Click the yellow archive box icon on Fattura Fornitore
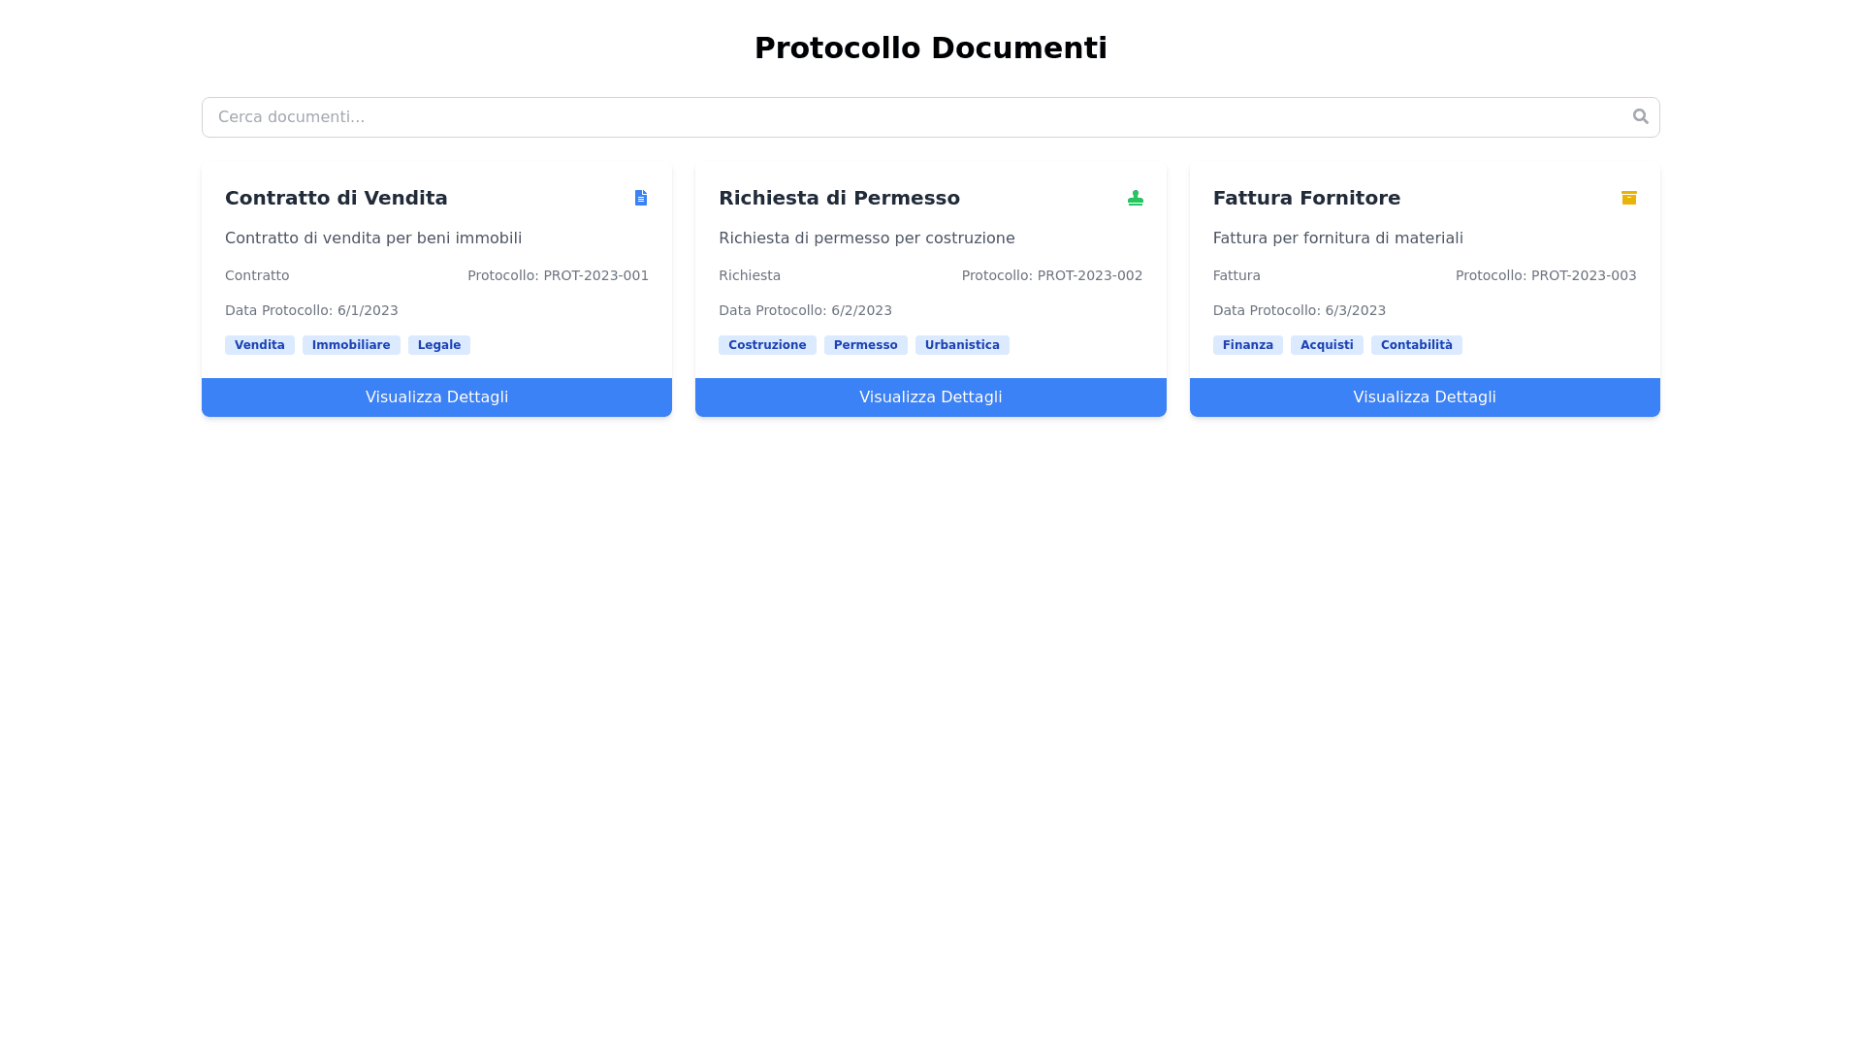The width and height of the screenshot is (1862, 1047). click(1628, 198)
